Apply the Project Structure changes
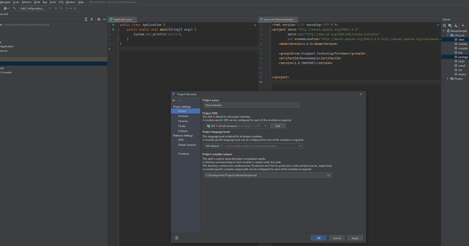Image resolution: width=469 pixels, height=246 pixels. coord(355,238)
